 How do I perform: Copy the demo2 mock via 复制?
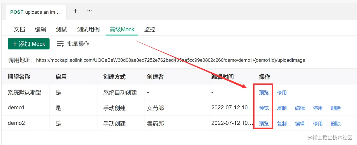click(282, 124)
